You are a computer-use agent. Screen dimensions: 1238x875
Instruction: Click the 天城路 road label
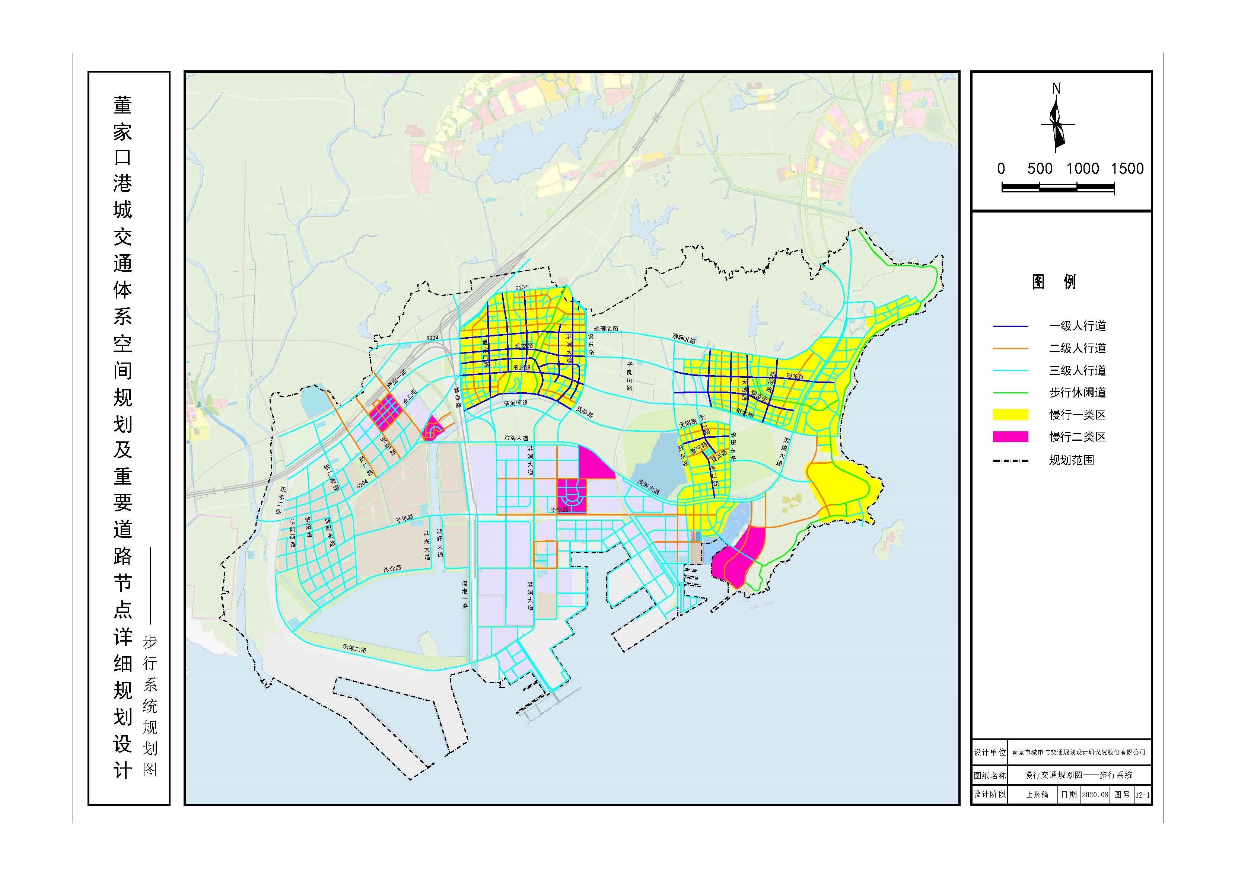(745, 390)
